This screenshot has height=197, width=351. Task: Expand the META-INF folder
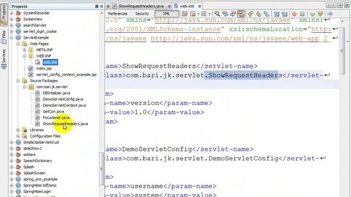[x=25, y=50]
